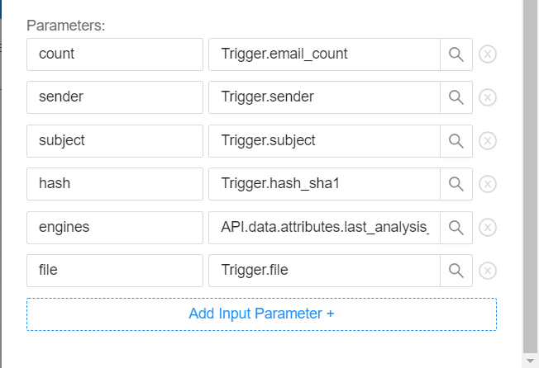Screen dimensions: 539x368
Task: Open the search for the Trigger.file value
Action: click(456, 271)
